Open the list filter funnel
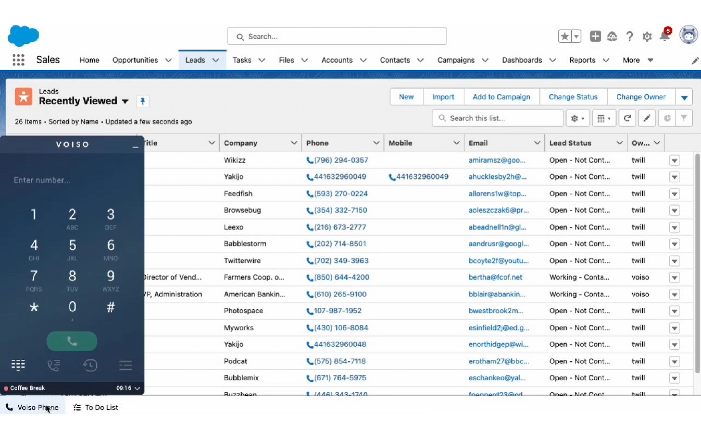The height and width of the screenshot is (438, 701). click(x=683, y=118)
